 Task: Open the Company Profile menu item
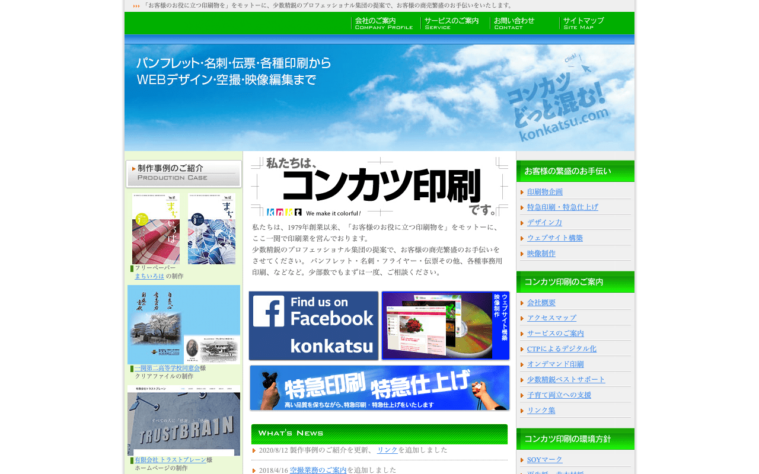coord(384,23)
